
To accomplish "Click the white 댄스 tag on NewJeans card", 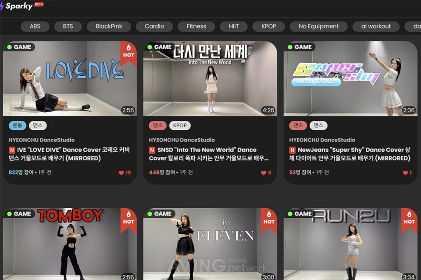I will (x=318, y=125).
